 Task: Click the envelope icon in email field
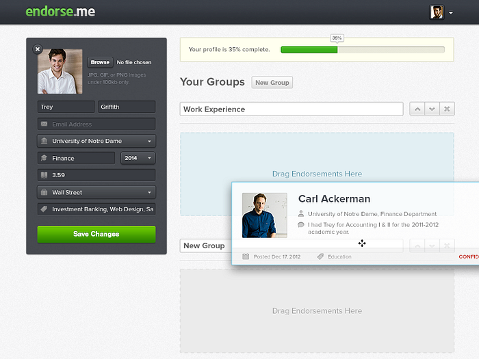point(44,124)
